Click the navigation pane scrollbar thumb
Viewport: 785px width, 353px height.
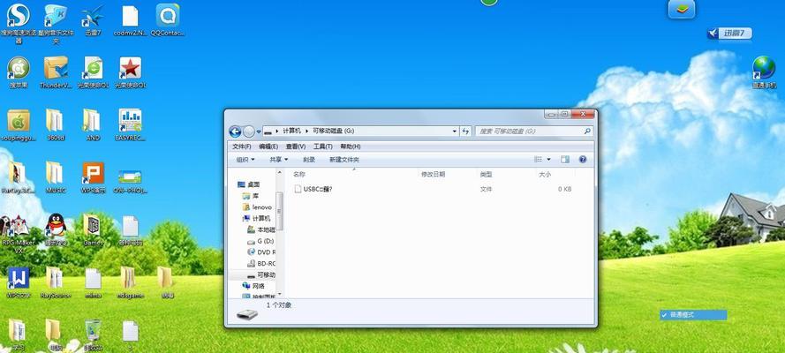point(280,210)
